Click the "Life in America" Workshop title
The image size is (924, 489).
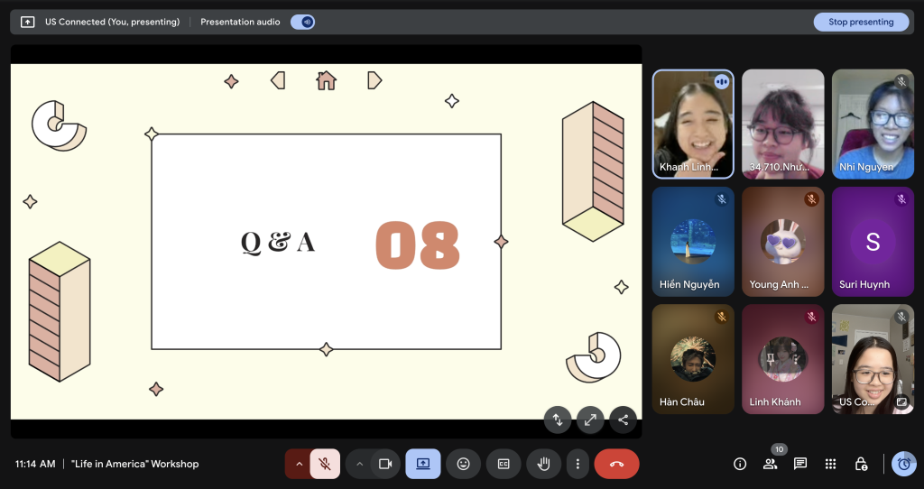135,464
